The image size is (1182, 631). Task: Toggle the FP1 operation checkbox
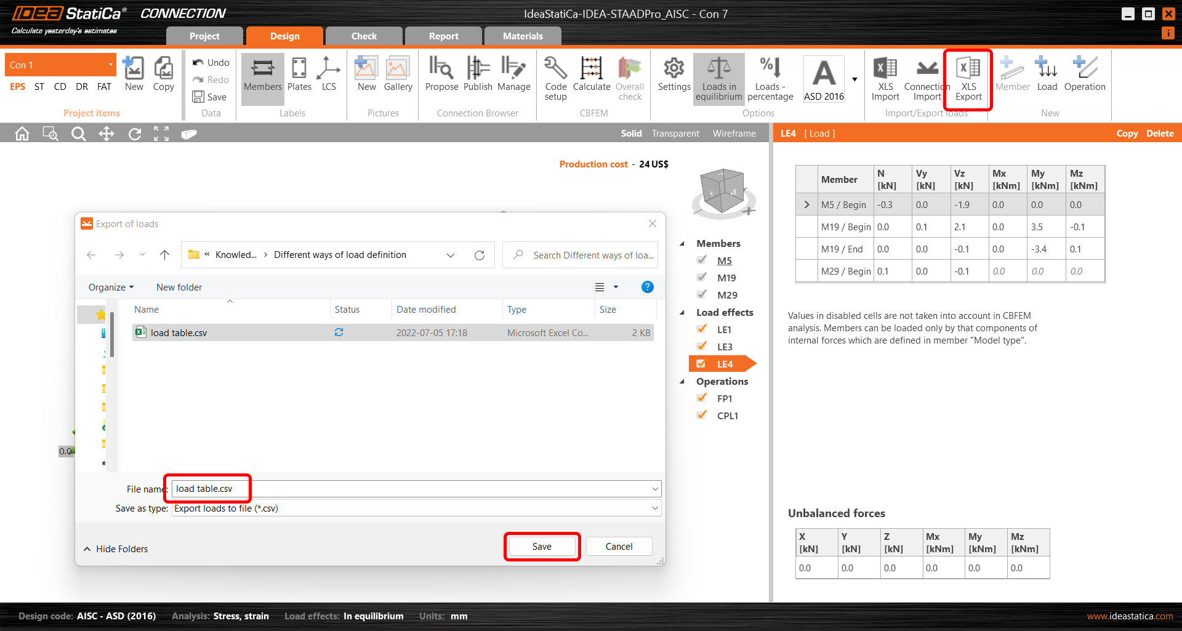(x=702, y=398)
